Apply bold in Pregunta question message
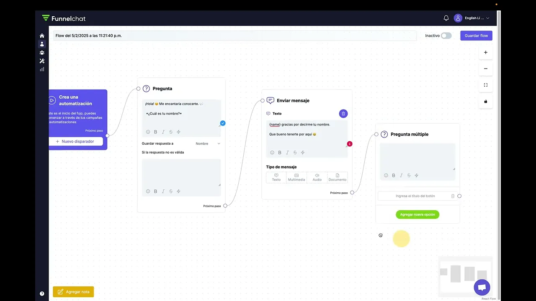536x301 pixels. point(155,132)
